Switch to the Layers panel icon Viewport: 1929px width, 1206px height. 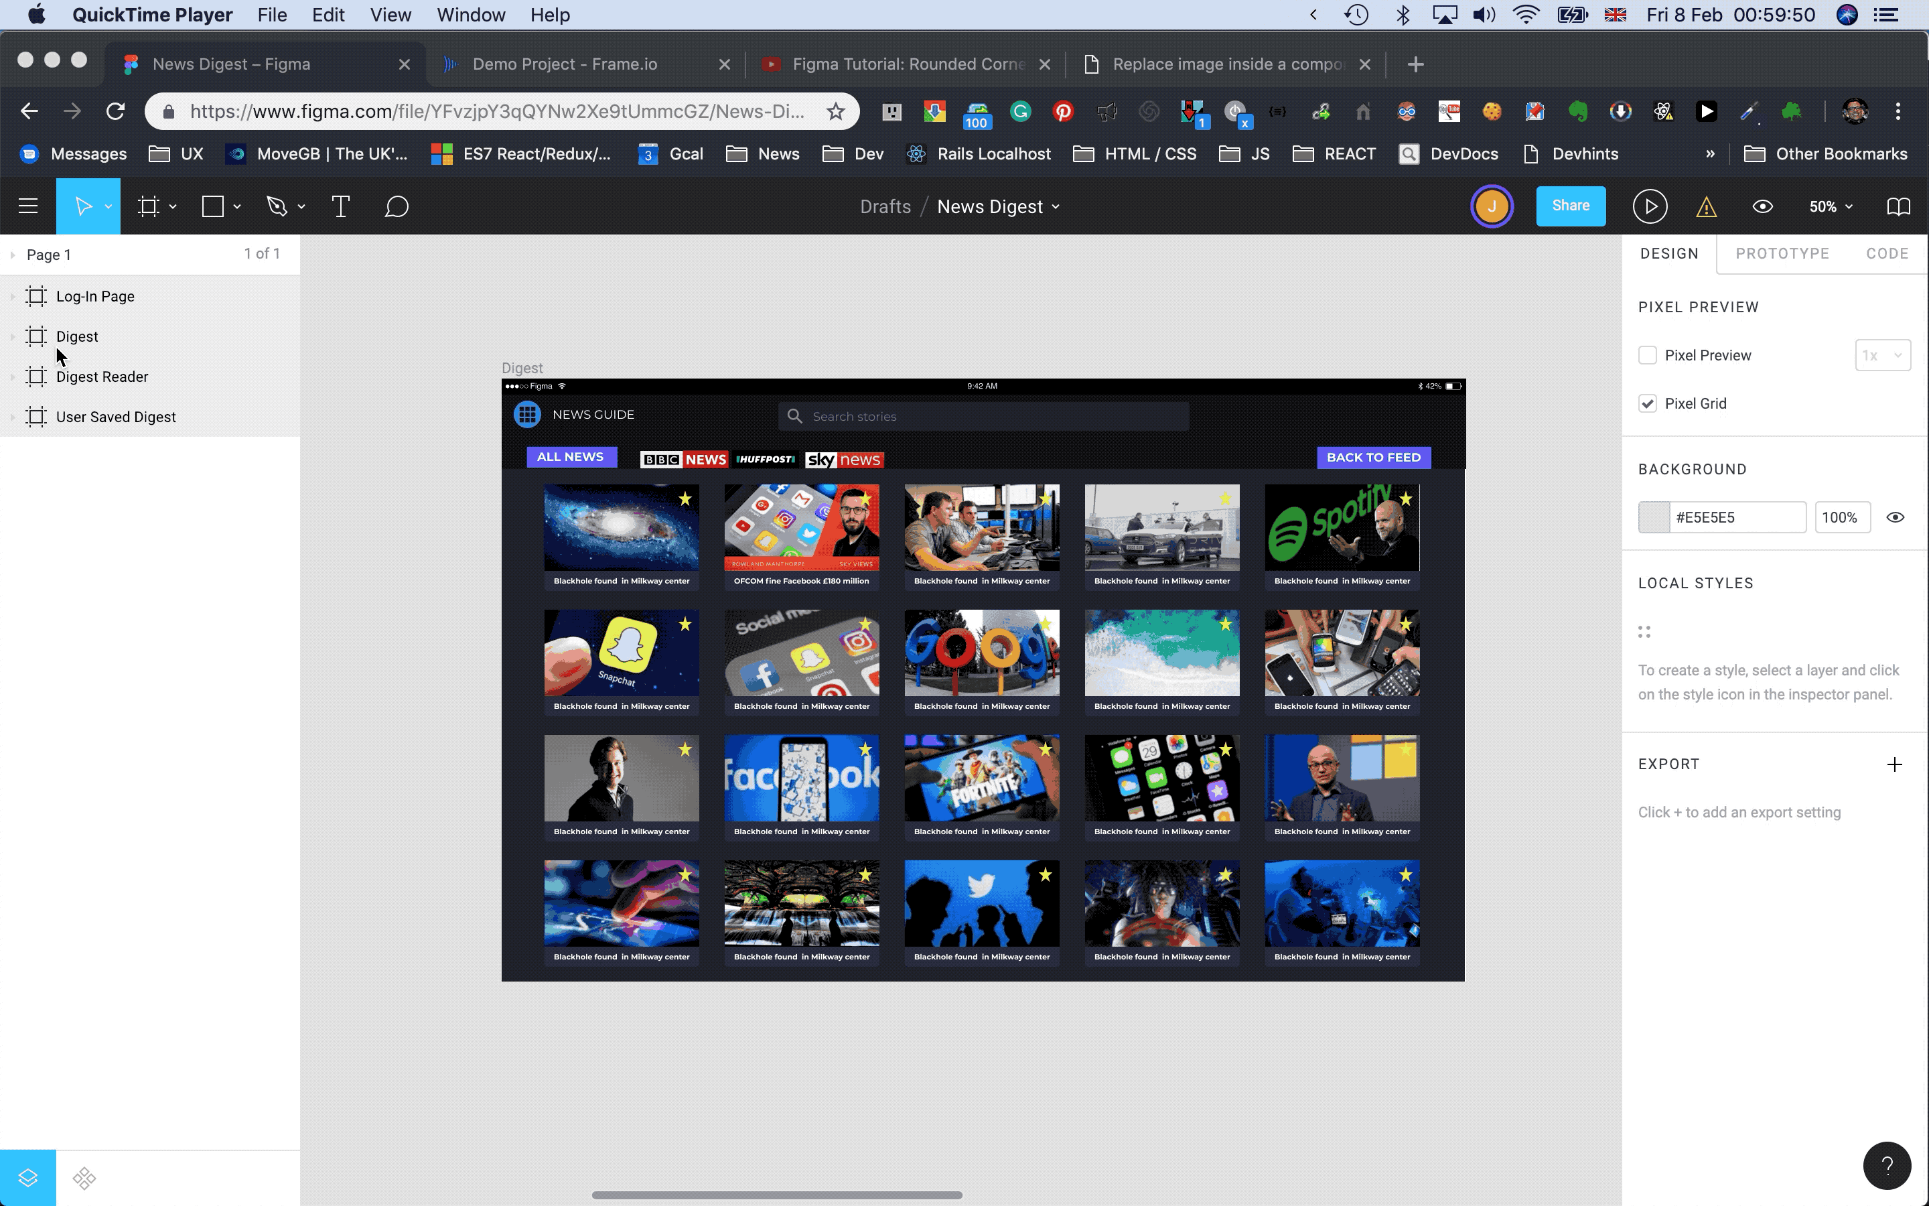pyautogui.click(x=28, y=1177)
